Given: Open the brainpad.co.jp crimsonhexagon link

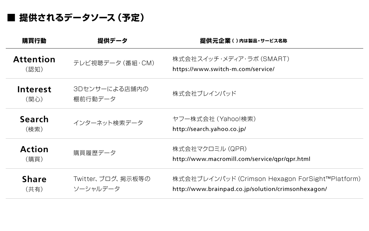Looking at the screenshot, I should point(250,189).
